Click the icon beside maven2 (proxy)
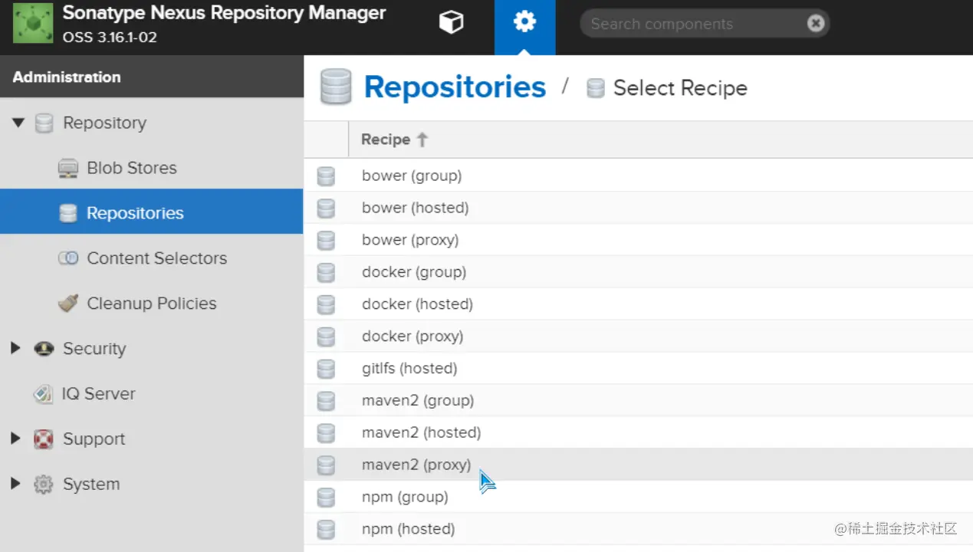This screenshot has width=973, height=552. (326, 465)
